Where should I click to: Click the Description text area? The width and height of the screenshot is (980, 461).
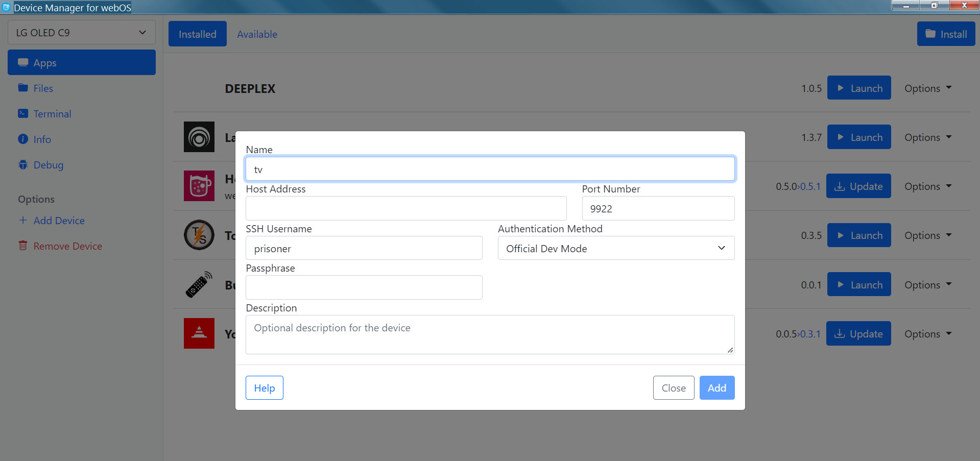[x=490, y=334]
